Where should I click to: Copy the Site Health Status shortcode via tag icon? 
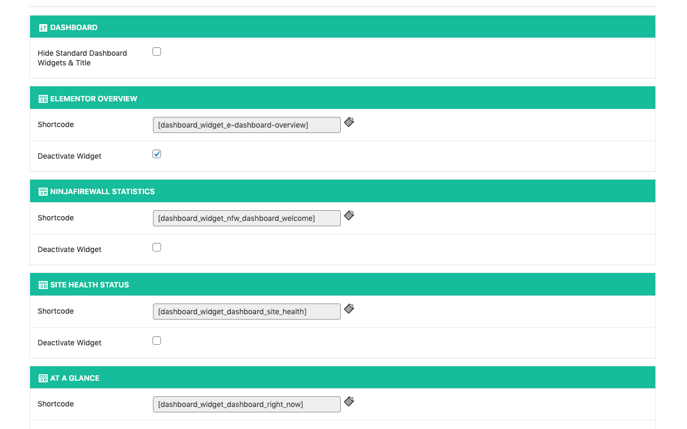[x=349, y=309]
